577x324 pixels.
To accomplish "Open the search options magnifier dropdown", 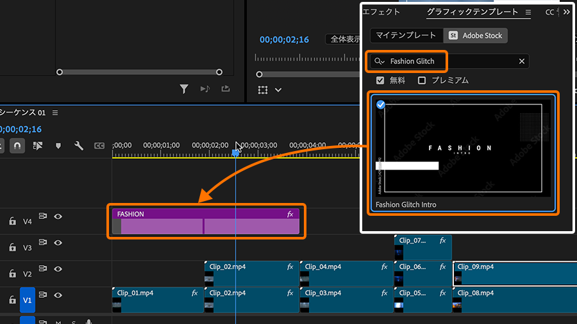I will (380, 61).
